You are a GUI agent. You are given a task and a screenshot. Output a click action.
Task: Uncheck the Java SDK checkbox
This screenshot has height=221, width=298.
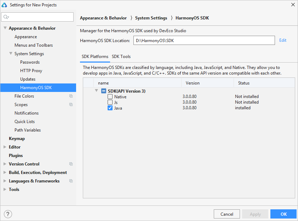110,108
